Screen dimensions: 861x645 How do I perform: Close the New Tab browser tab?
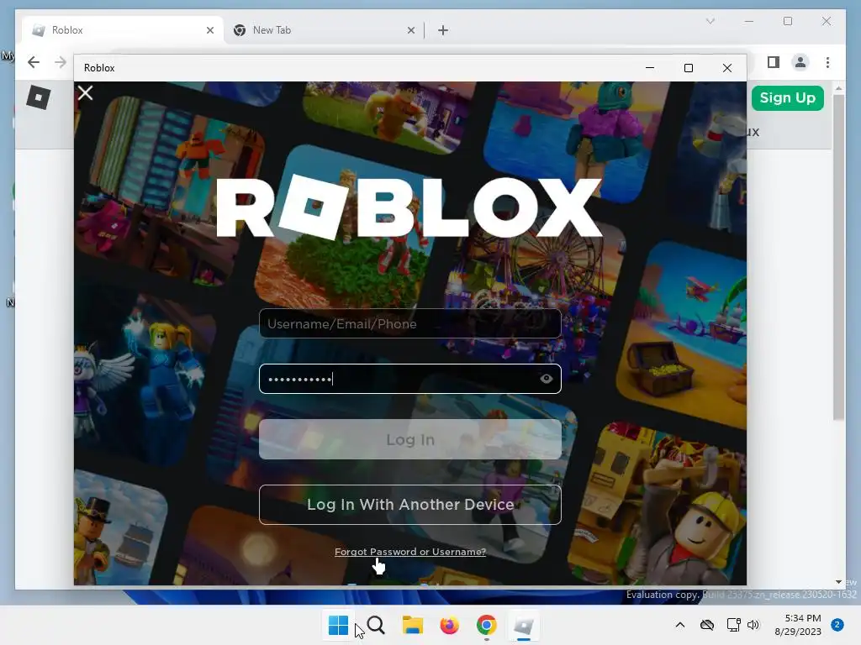pyautogui.click(x=410, y=30)
